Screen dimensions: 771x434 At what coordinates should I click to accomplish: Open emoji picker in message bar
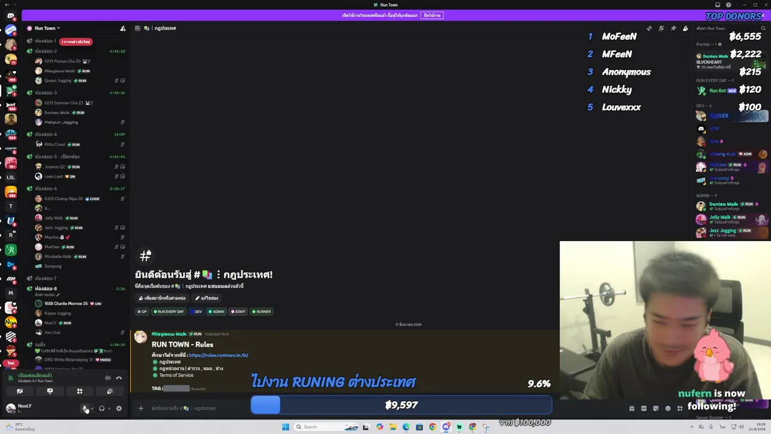click(x=667, y=409)
